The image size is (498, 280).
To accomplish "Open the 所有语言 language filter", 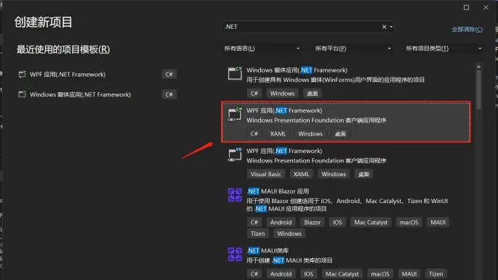I will 262,49.
